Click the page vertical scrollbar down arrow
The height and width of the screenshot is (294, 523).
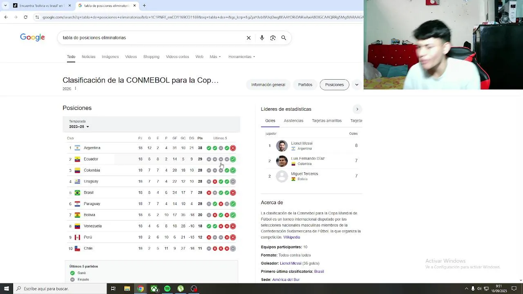tap(521, 281)
